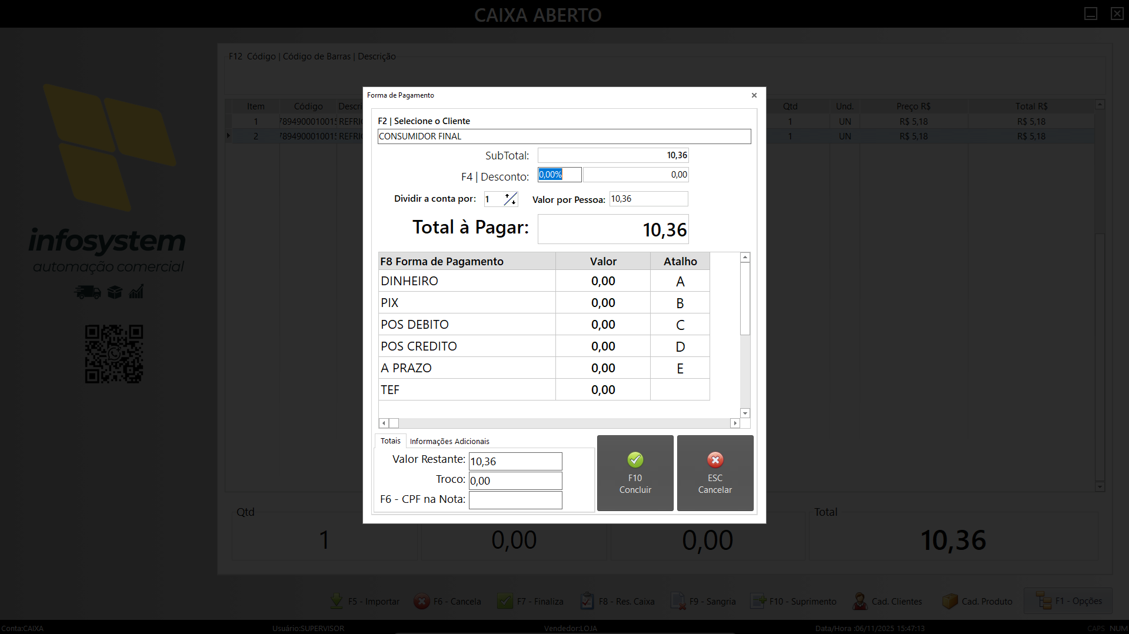Click the F6 Cancela red icon

pyautogui.click(x=422, y=601)
